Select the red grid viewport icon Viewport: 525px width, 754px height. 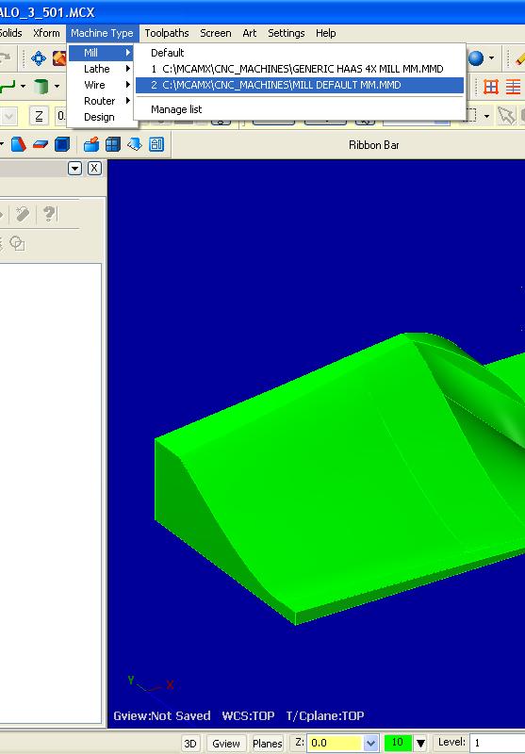[x=491, y=87]
